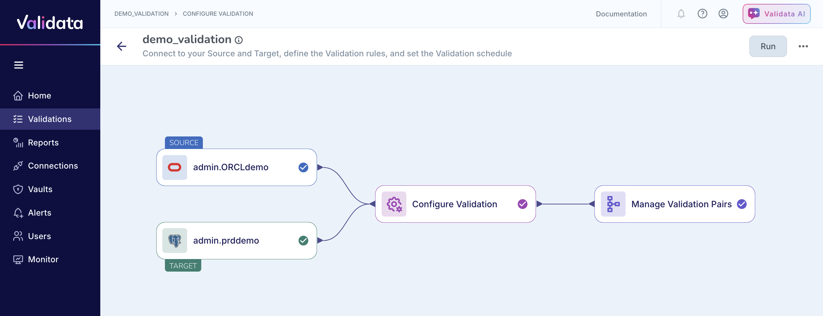
Task: Open the Validations panel in the sidebar
Action: 50,119
